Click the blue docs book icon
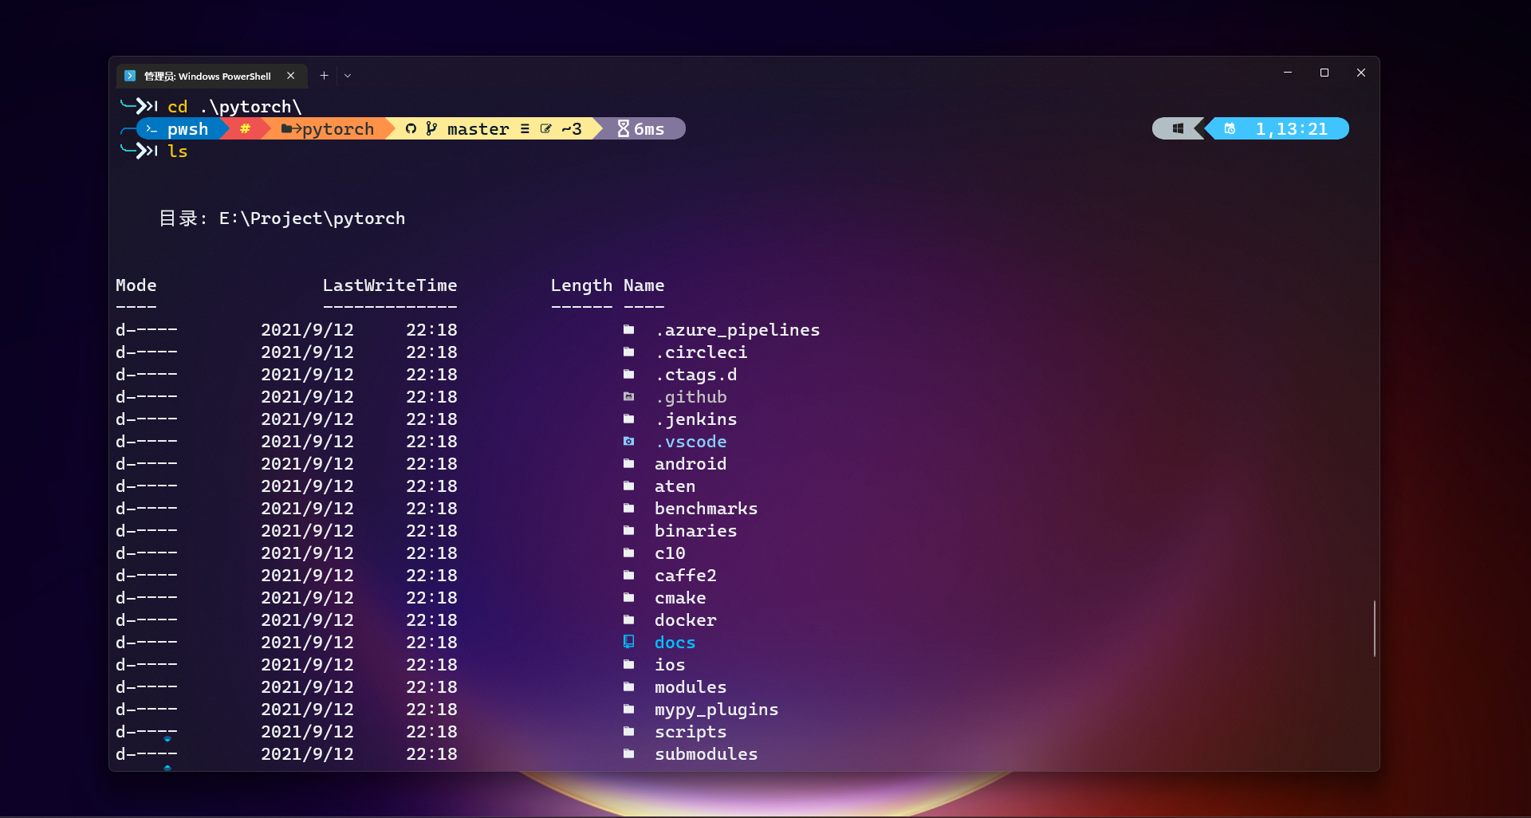This screenshot has height=818, width=1531. coord(628,642)
